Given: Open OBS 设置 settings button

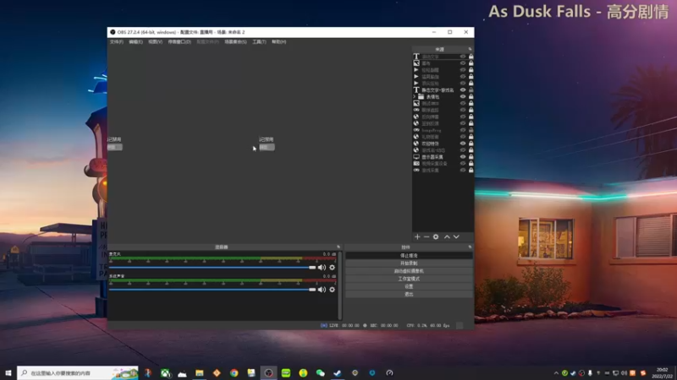Looking at the screenshot, I should tap(409, 286).
